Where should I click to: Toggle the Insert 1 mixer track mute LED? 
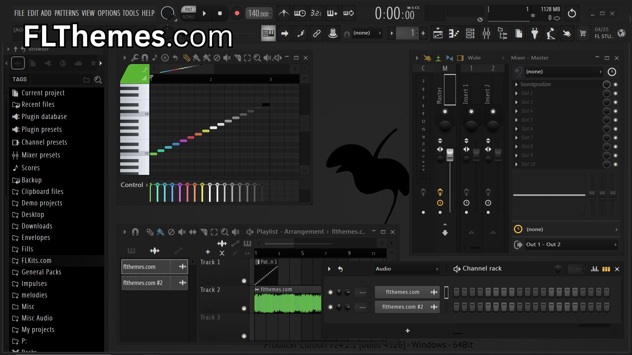471,111
